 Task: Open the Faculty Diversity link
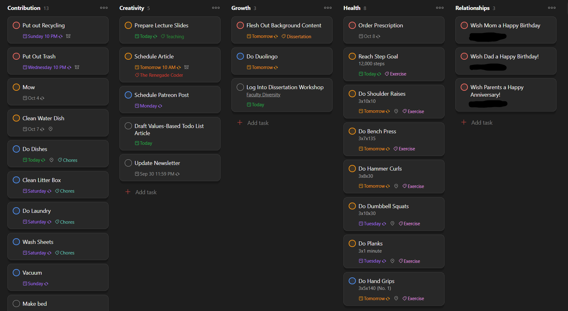pyautogui.click(x=263, y=94)
